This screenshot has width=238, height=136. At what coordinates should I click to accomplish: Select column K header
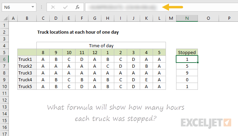146,18
